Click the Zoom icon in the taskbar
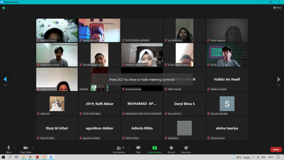Viewport: 284px width, 160px height. pos(51,157)
